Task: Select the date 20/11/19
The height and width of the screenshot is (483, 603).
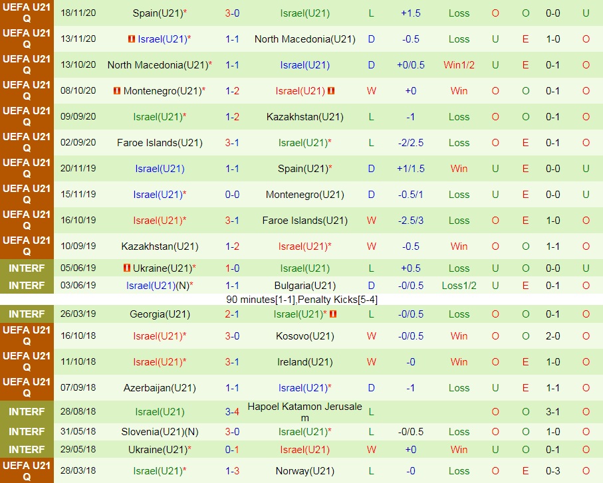Action: [78, 168]
